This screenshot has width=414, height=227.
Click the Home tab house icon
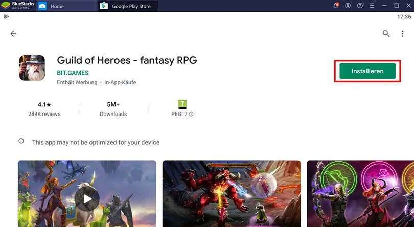pos(42,6)
